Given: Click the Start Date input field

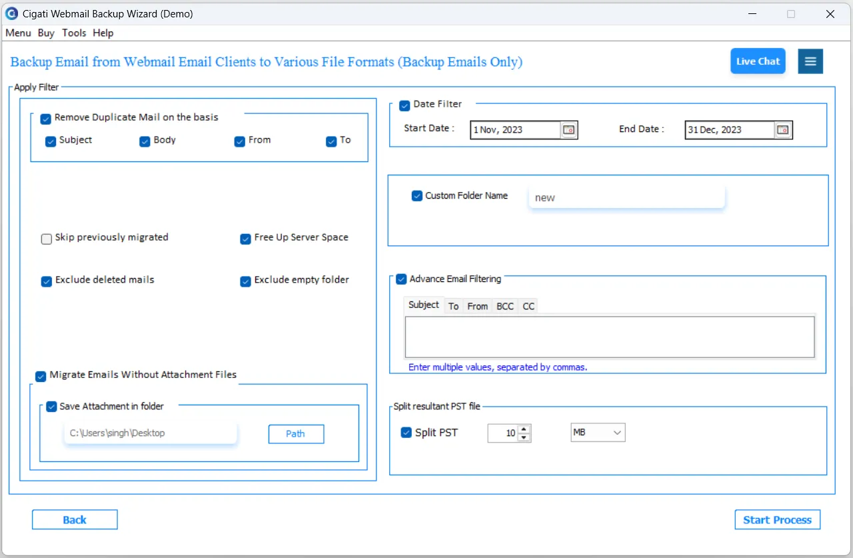Looking at the screenshot, I should point(516,130).
